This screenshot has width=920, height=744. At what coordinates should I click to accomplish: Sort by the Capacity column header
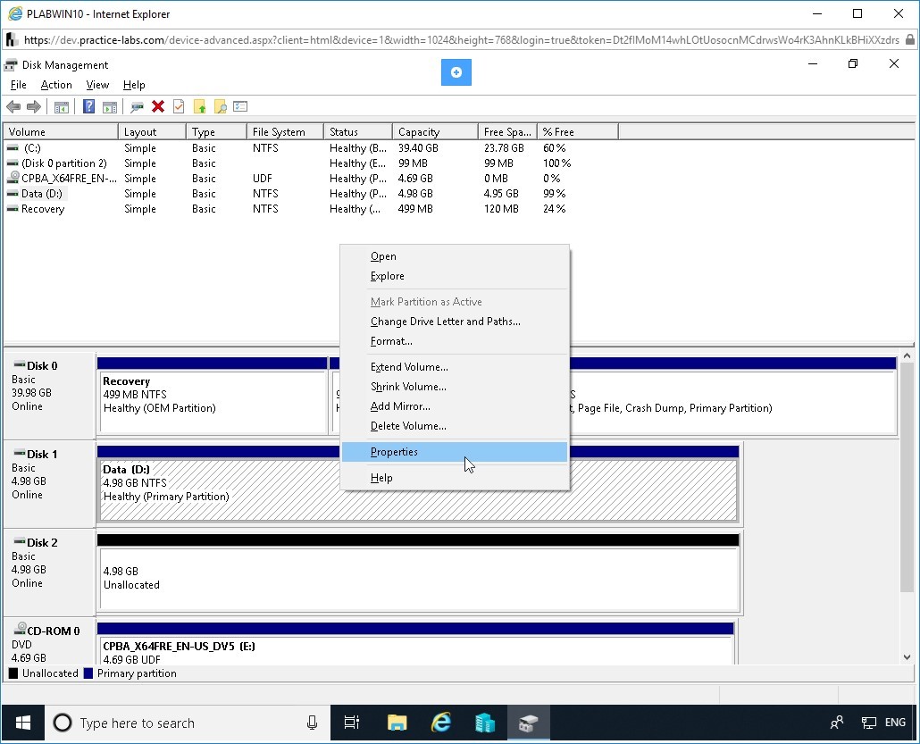(x=435, y=132)
